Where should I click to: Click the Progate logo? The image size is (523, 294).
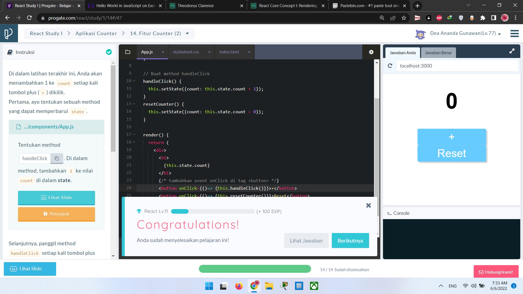9,33
